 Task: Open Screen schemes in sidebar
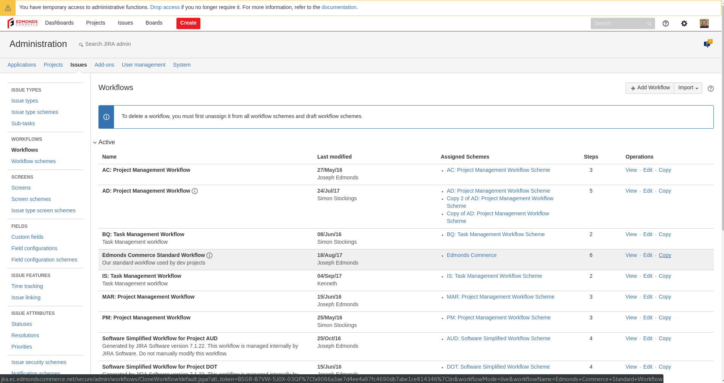point(31,199)
